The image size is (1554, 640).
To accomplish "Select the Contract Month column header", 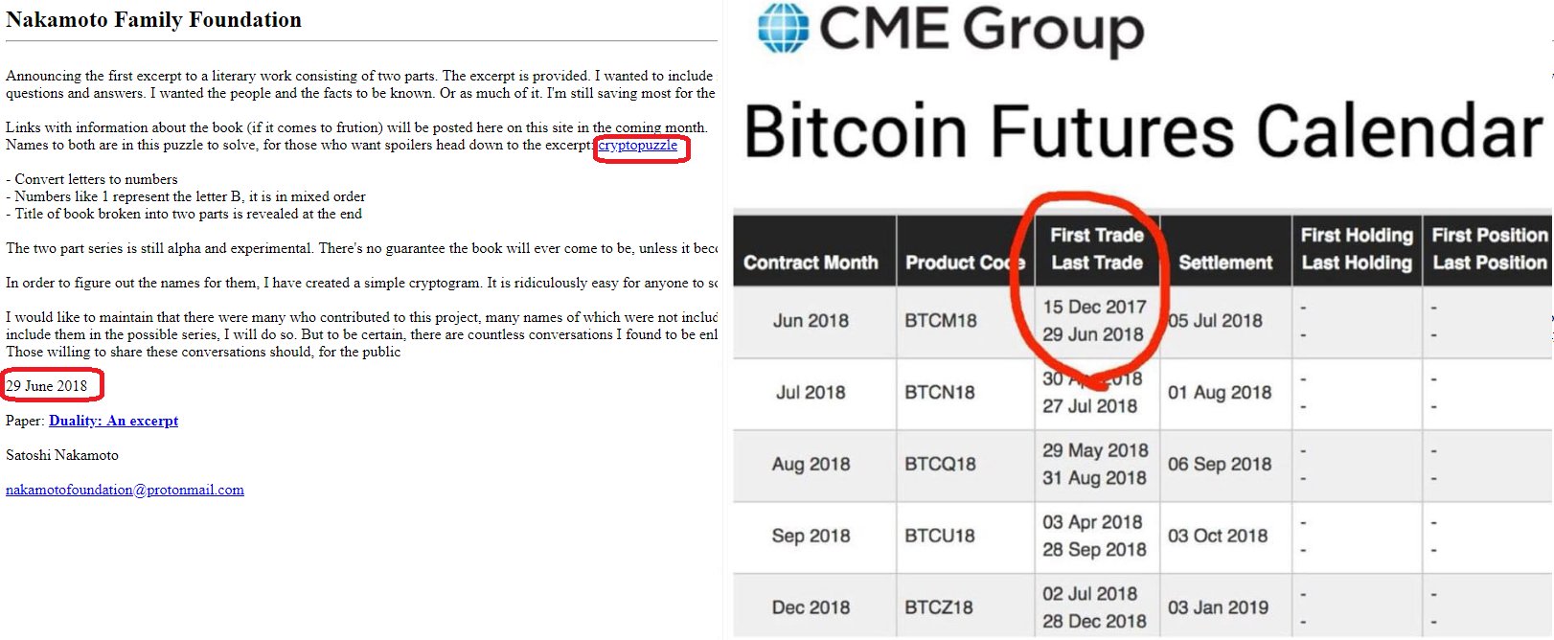I will point(811,263).
